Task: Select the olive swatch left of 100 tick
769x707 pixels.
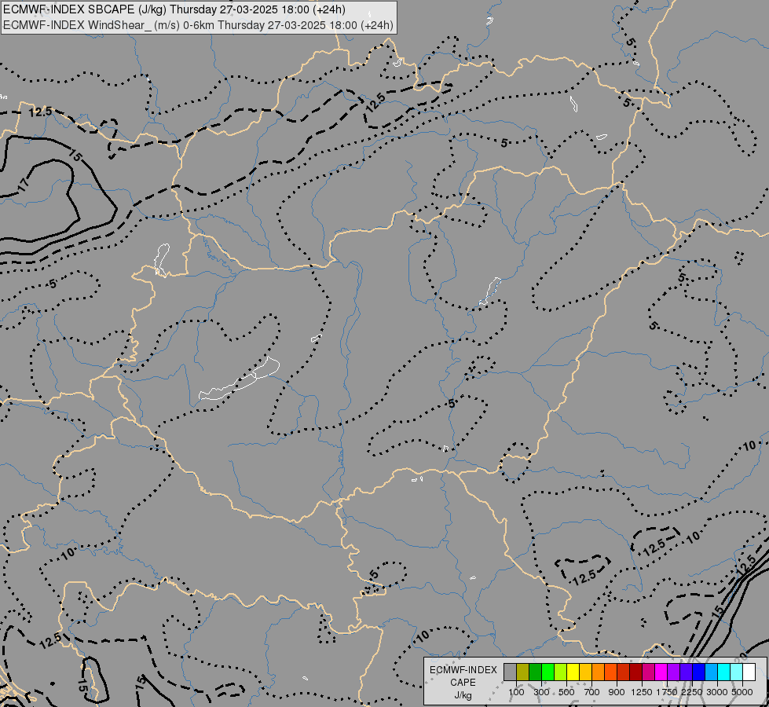Action: click(523, 672)
